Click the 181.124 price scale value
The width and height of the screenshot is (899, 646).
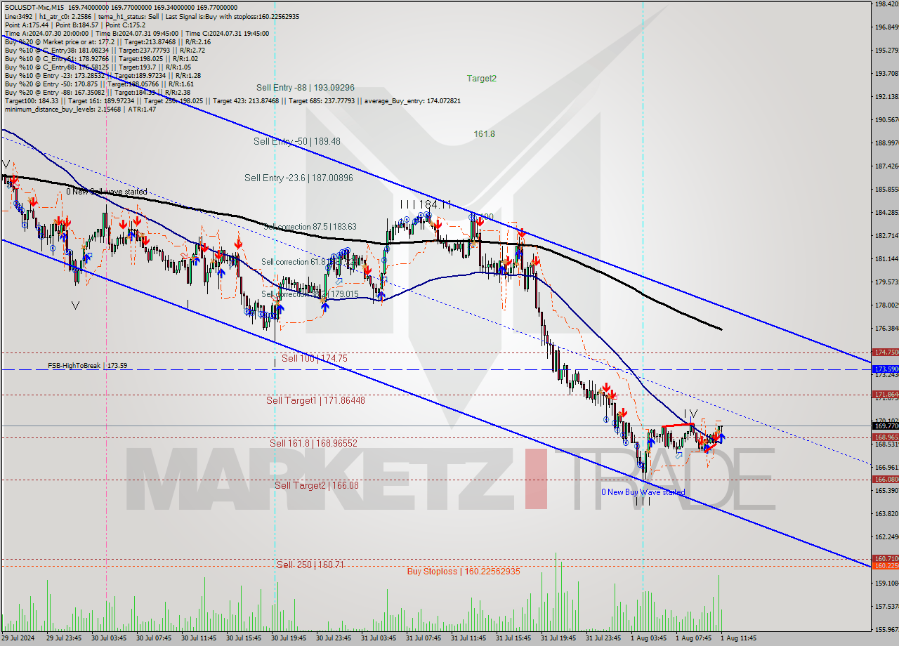pos(886,258)
